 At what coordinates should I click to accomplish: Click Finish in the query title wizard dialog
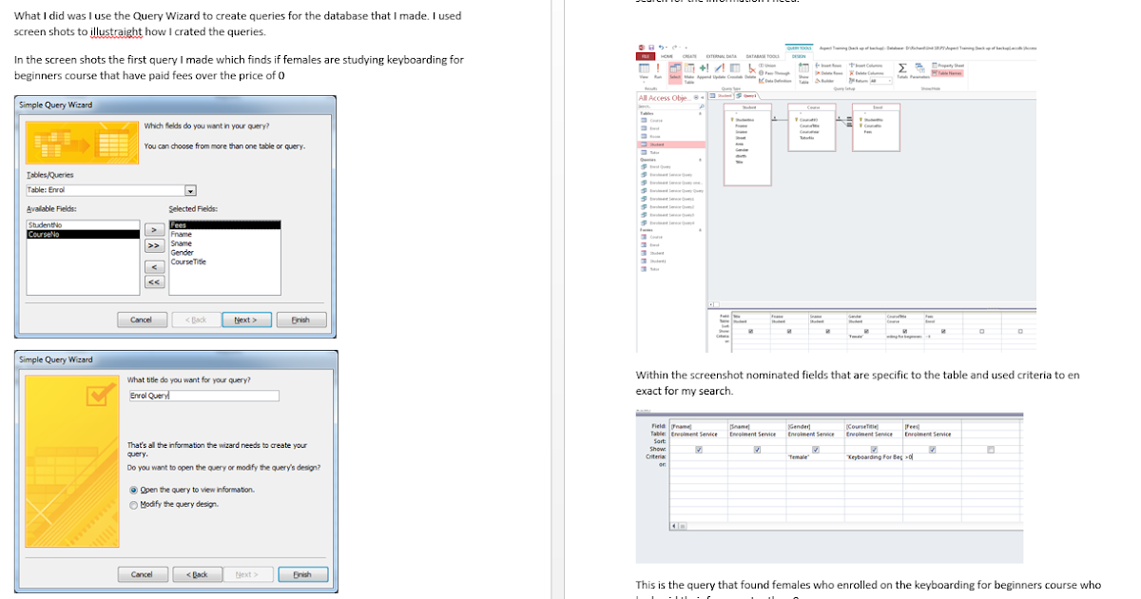point(302,574)
